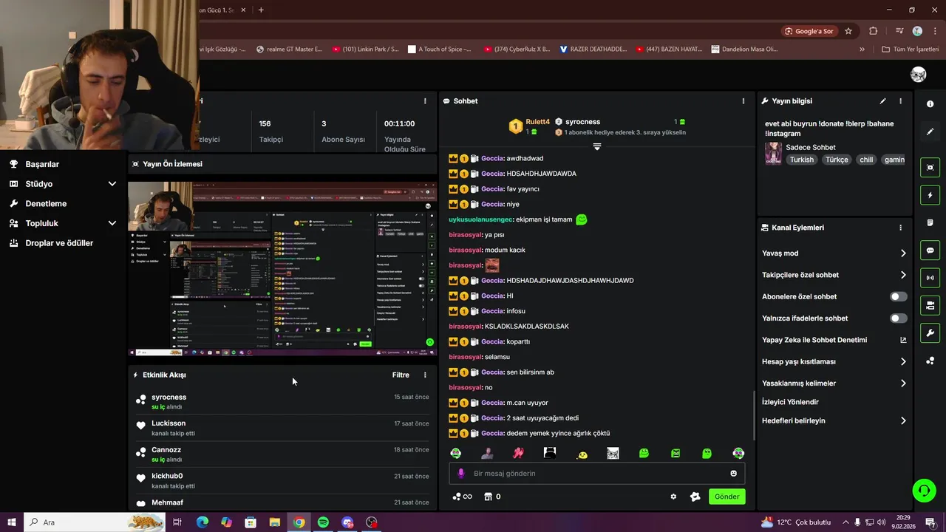Open Droplar ve ödüller in left menu

pyautogui.click(x=59, y=243)
